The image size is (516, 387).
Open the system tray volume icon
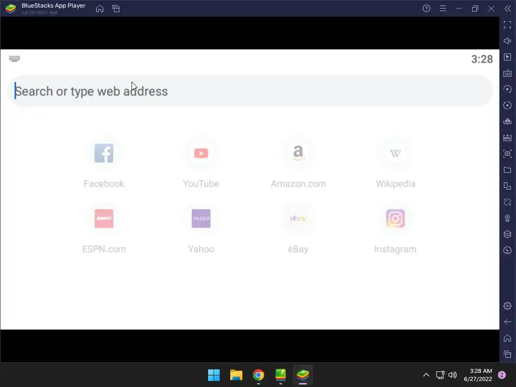(x=453, y=375)
